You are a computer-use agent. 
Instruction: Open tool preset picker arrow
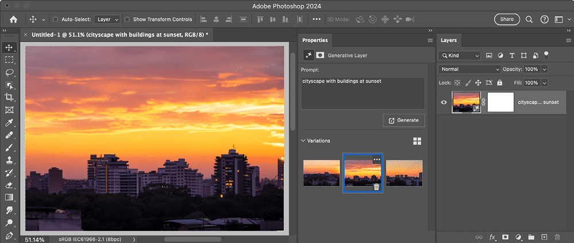44,19
